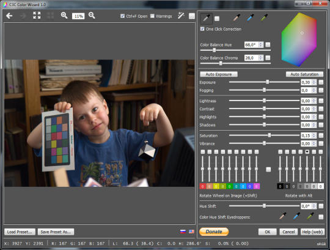
Task: Enable the Warnings checkbox
Action: point(152,16)
